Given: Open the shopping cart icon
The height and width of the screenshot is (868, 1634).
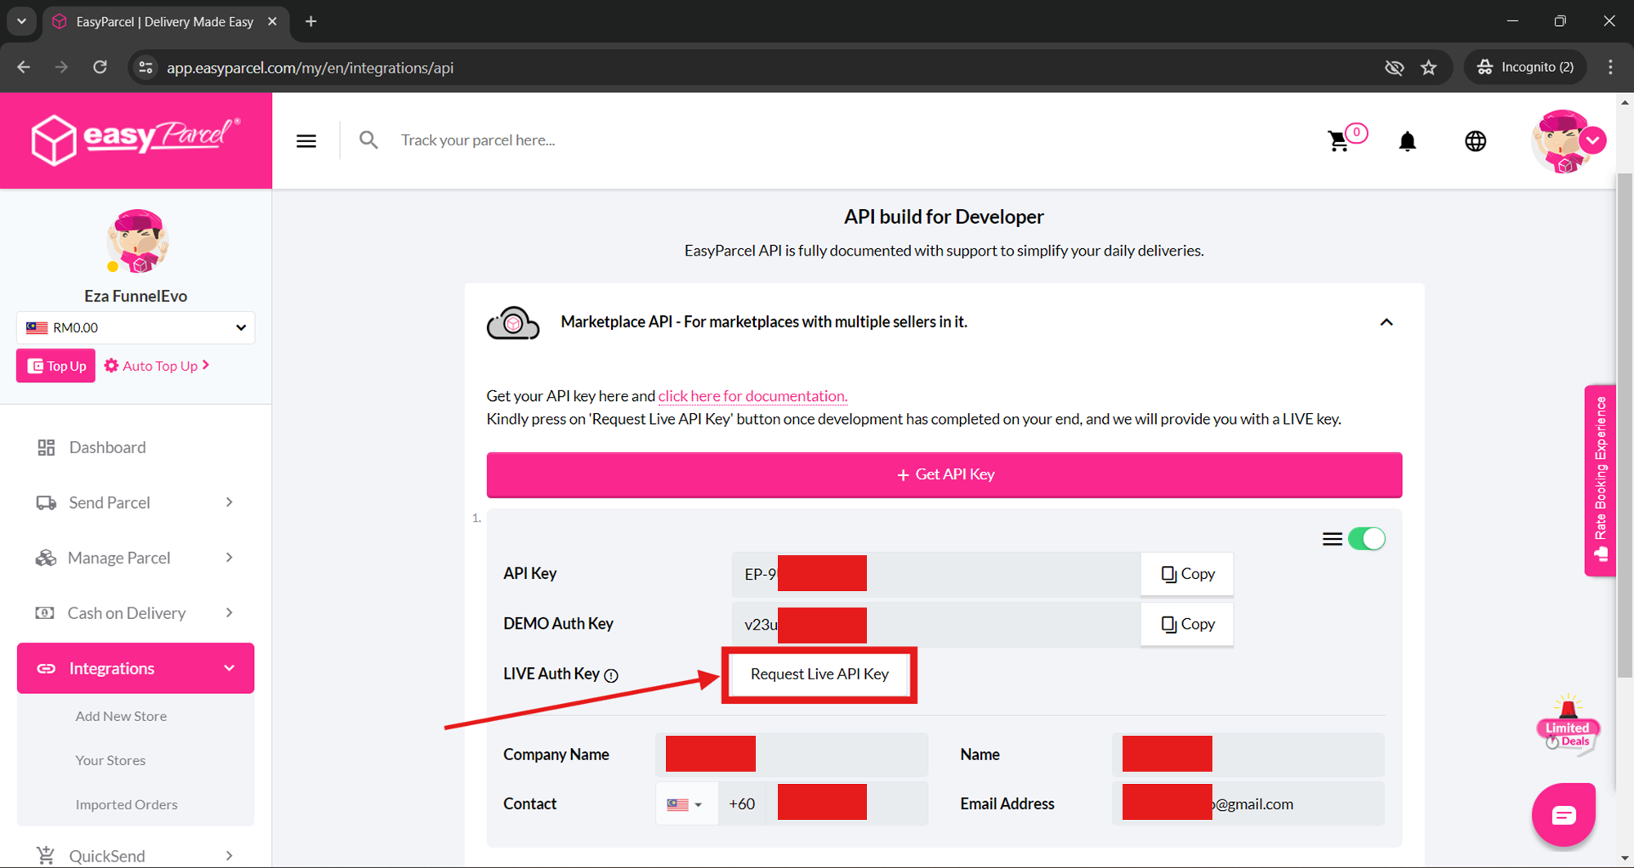Looking at the screenshot, I should click(x=1338, y=141).
